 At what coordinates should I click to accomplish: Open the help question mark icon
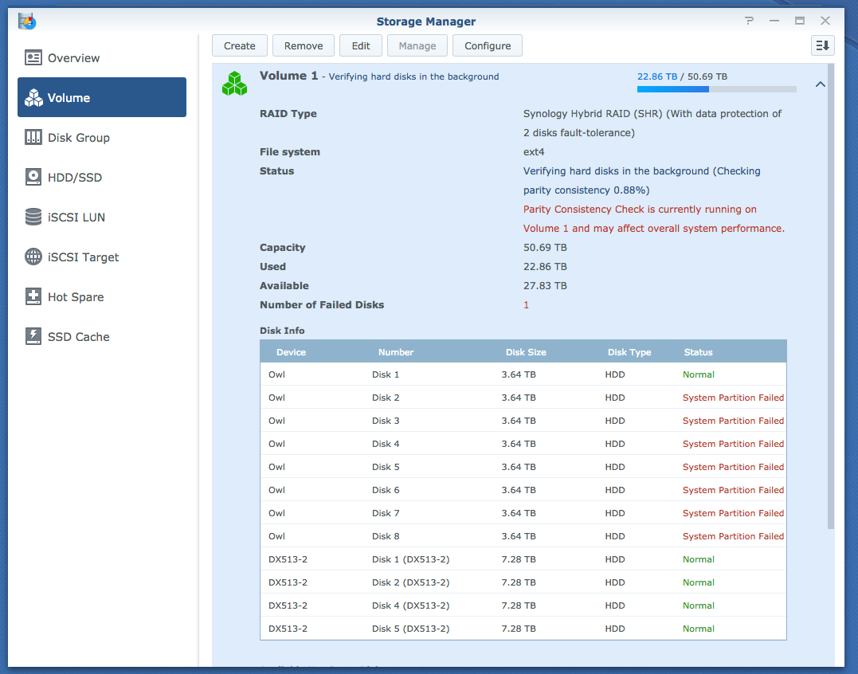point(749,21)
